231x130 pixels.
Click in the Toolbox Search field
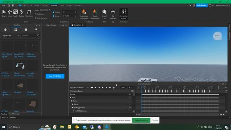pyautogui.click(x=29, y=35)
